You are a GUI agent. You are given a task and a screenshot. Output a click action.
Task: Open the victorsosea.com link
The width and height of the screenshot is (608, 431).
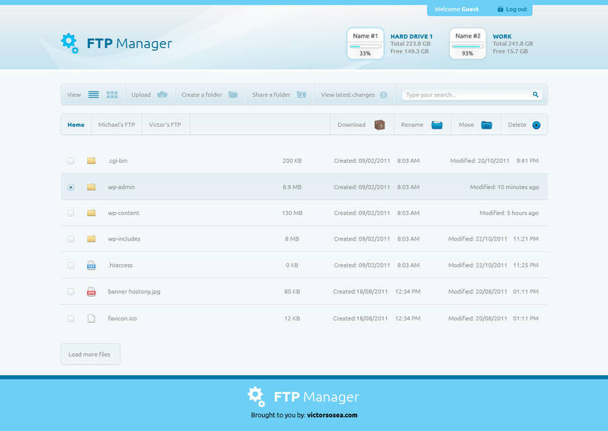[332, 415]
